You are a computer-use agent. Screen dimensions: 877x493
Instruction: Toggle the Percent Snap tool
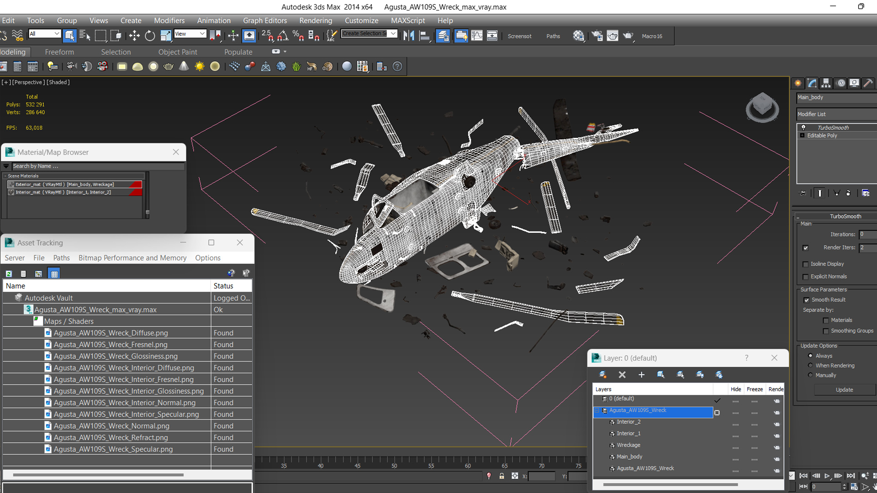(298, 36)
